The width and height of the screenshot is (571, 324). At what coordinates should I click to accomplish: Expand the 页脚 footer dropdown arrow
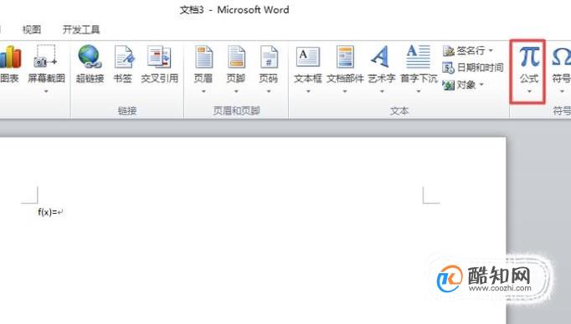click(236, 91)
